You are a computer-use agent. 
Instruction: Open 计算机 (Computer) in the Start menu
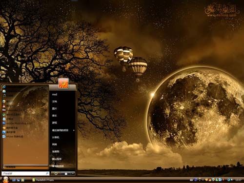click(x=56, y=137)
